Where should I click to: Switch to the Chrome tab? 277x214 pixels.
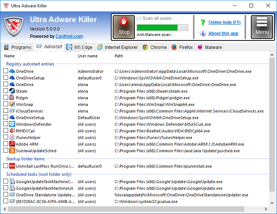point(155,47)
